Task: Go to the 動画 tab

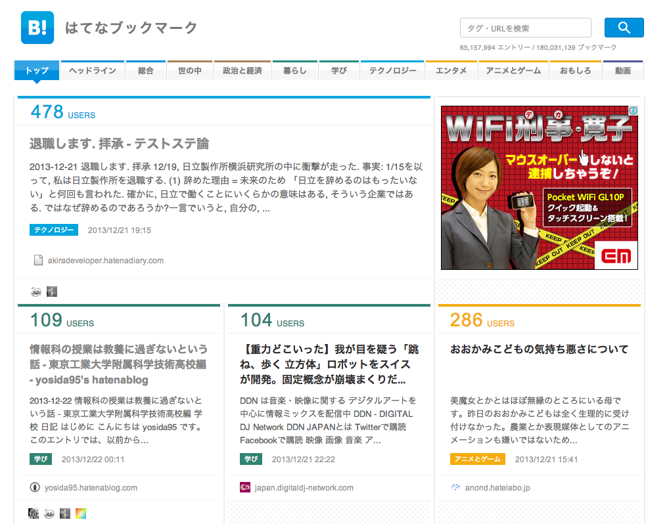Action: pos(623,70)
